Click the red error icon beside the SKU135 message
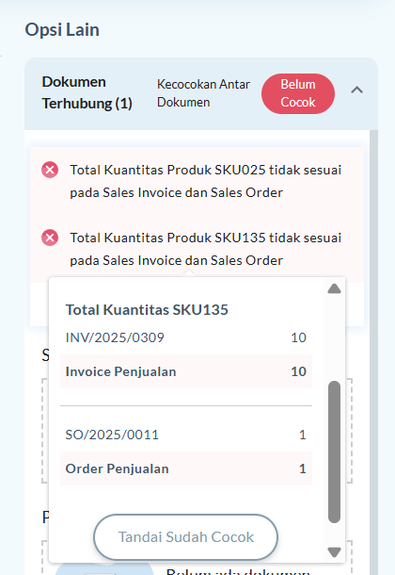Screen dimensions: 395x575 pos(50,238)
